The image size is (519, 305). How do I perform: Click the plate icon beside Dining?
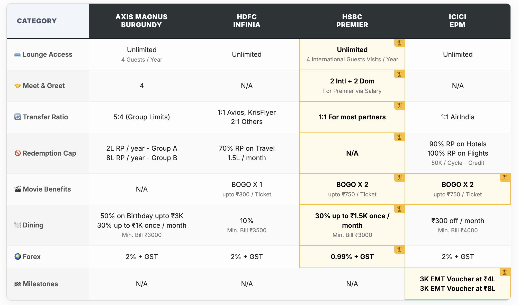[17, 225]
